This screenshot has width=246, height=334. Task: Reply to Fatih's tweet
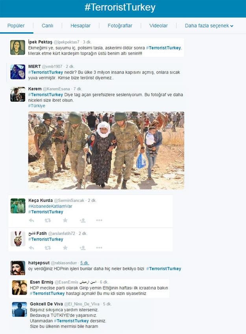click(31, 248)
